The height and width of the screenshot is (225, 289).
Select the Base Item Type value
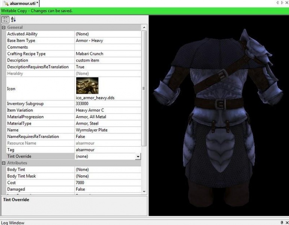(107, 40)
